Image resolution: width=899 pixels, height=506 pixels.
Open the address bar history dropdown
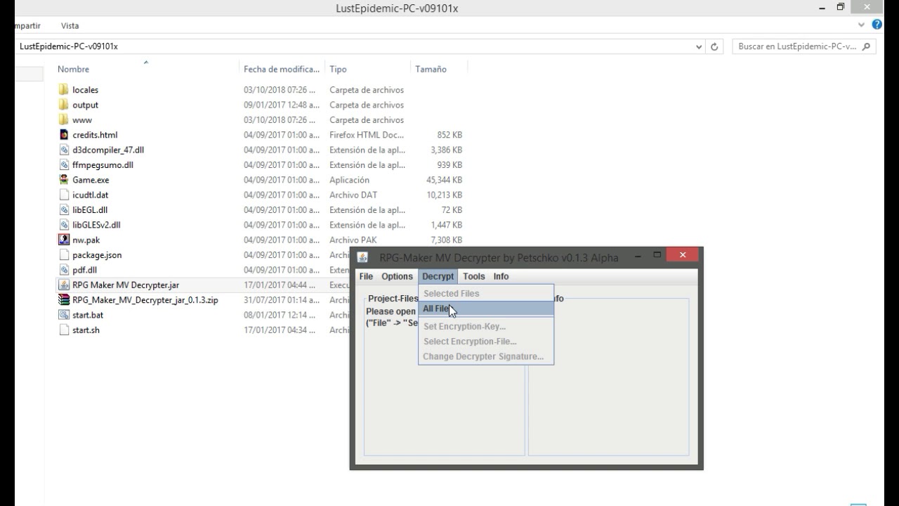pos(699,46)
